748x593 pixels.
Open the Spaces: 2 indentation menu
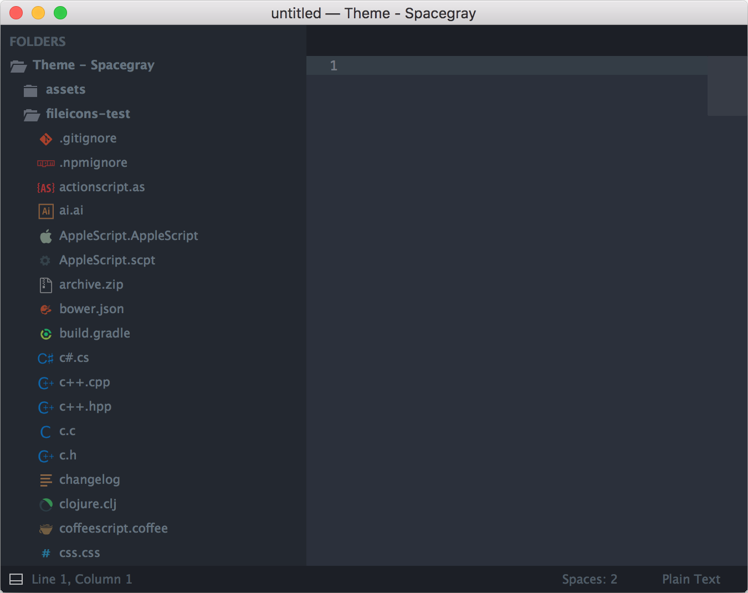(x=590, y=579)
